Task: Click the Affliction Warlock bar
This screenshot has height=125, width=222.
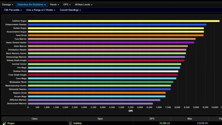Action: tap(94, 100)
